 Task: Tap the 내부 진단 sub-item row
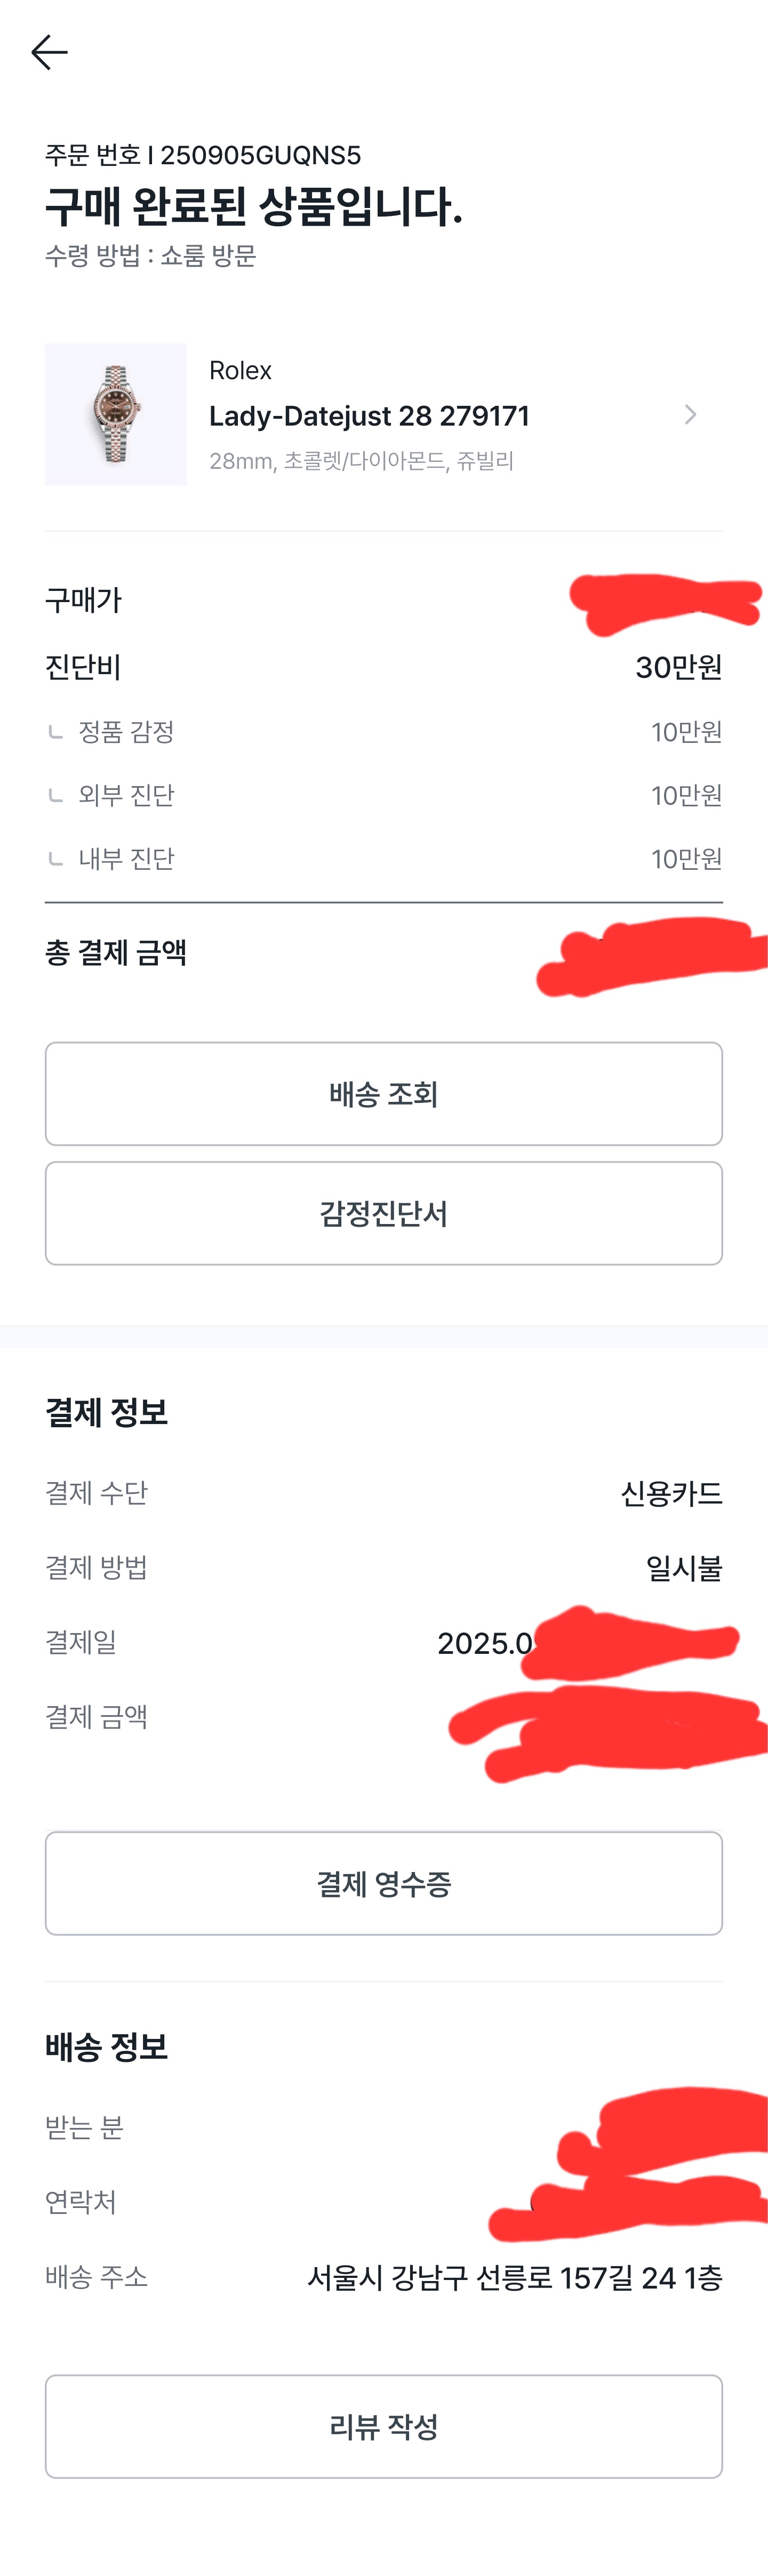tap(384, 859)
